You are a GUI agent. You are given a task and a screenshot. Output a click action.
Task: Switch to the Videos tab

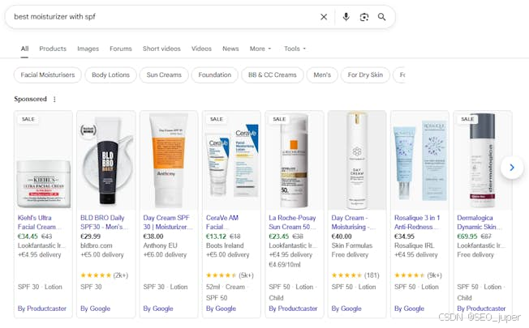tap(201, 49)
